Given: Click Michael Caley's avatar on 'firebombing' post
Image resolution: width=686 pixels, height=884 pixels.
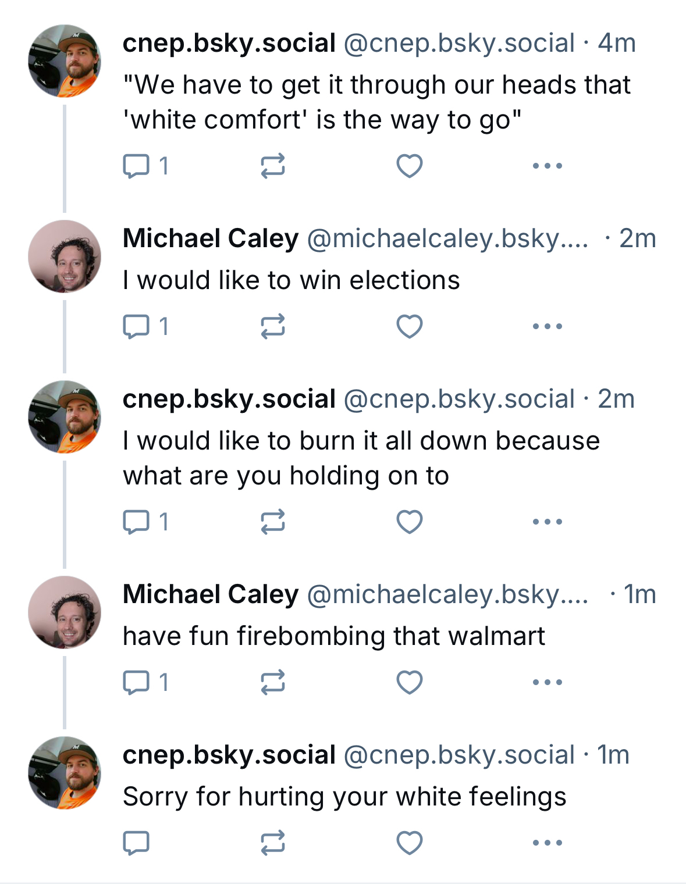Looking at the screenshot, I should pyautogui.click(x=65, y=612).
